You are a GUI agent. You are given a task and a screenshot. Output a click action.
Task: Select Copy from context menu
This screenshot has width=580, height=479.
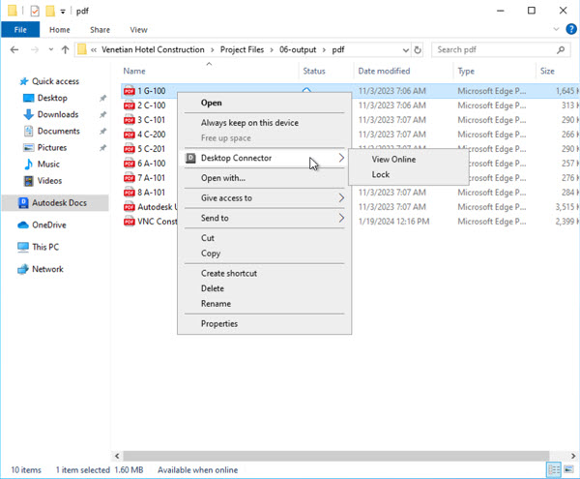211,254
